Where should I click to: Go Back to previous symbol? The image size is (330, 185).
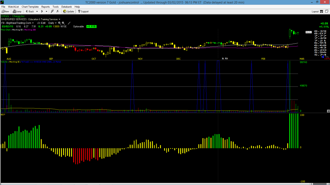(x=30, y=12)
